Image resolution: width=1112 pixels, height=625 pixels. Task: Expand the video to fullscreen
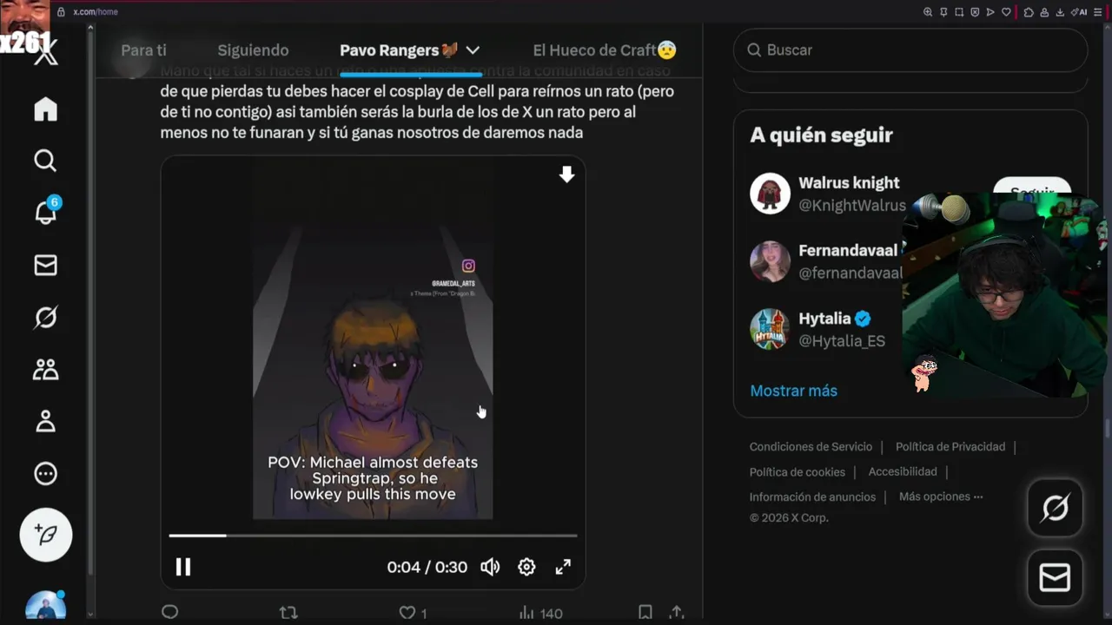point(563,567)
